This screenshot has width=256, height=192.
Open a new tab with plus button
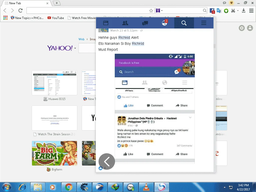click(x=57, y=3)
